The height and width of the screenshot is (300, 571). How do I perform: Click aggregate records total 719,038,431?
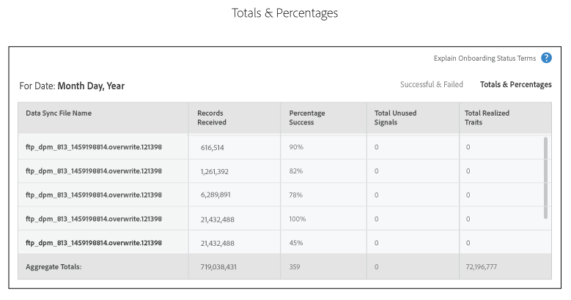[x=218, y=267]
